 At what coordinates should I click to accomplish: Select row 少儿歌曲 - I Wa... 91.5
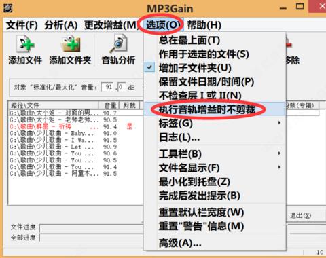76,140
